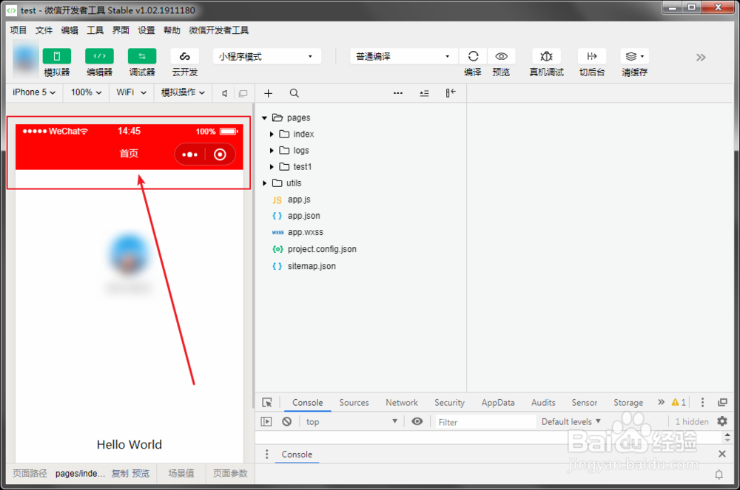Open the iPhone 5 device dropdown
740x490 pixels.
pyautogui.click(x=33, y=92)
